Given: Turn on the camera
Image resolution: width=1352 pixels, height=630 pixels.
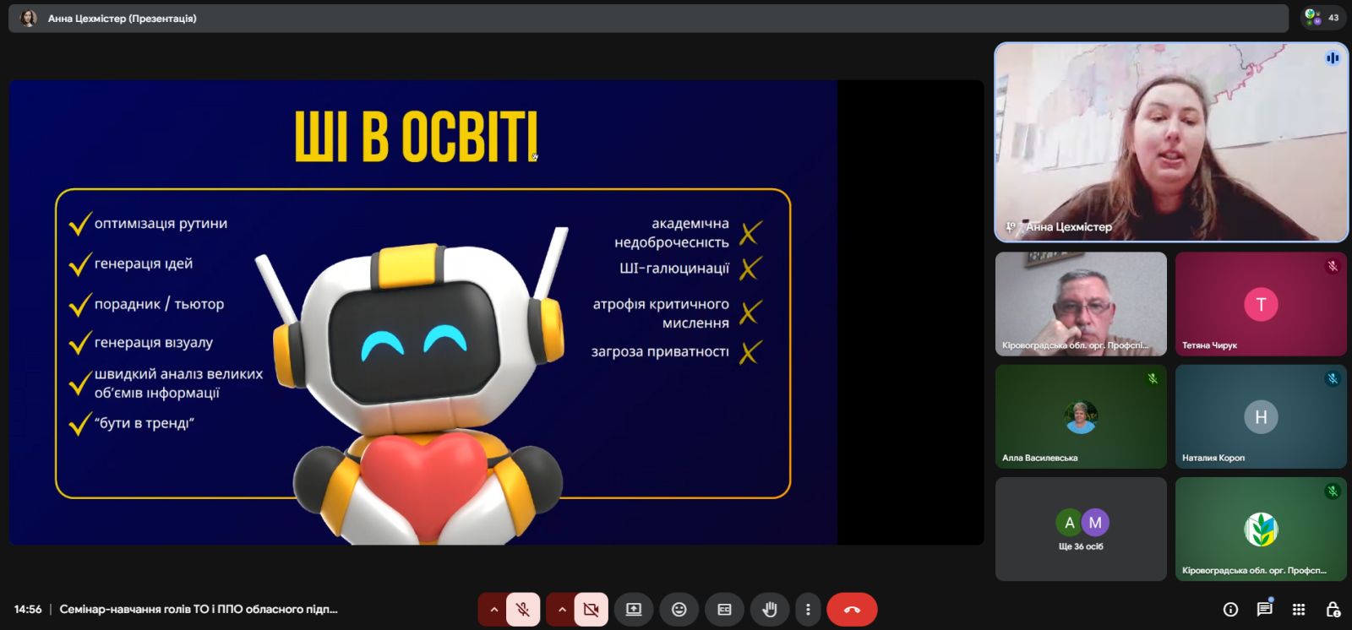Looking at the screenshot, I should point(591,609).
